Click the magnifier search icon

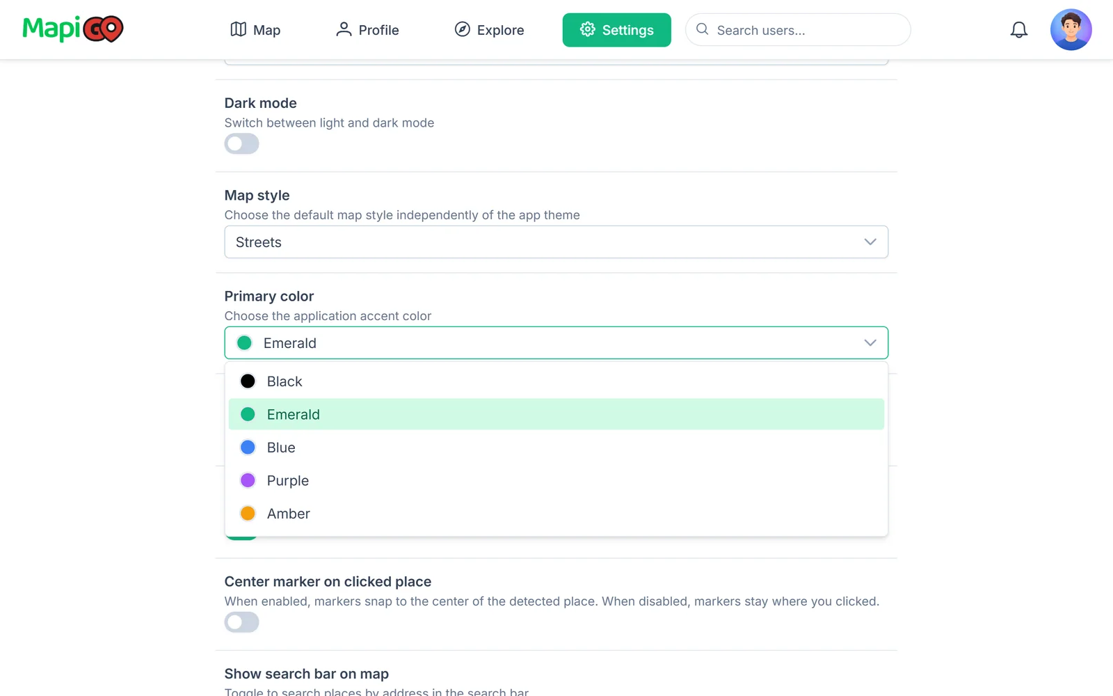(703, 29)
